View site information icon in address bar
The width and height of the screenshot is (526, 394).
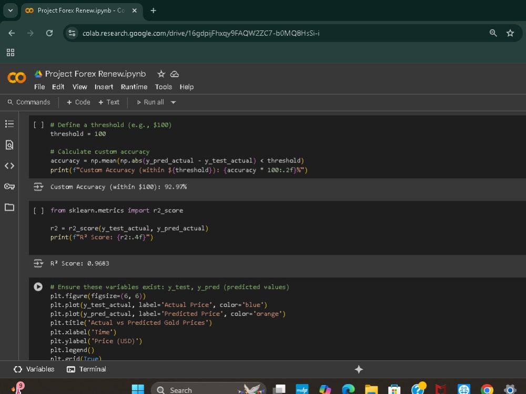tap(72, 33)
